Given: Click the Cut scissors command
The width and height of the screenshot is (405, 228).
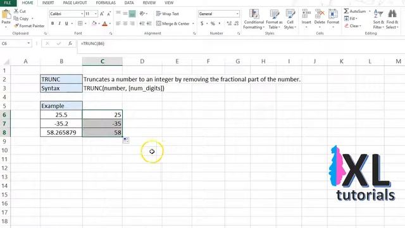Looking at the screenshot, I should click(x=20, y=11).
